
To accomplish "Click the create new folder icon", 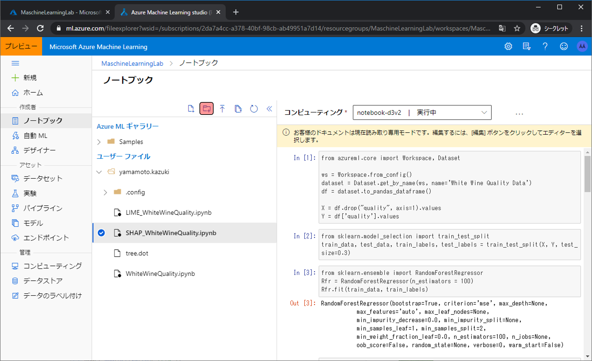I will click(x=207, y=109).
